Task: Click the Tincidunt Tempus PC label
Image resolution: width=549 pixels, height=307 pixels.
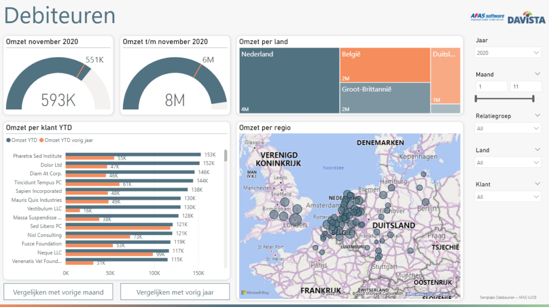Action: pos(38,182)
